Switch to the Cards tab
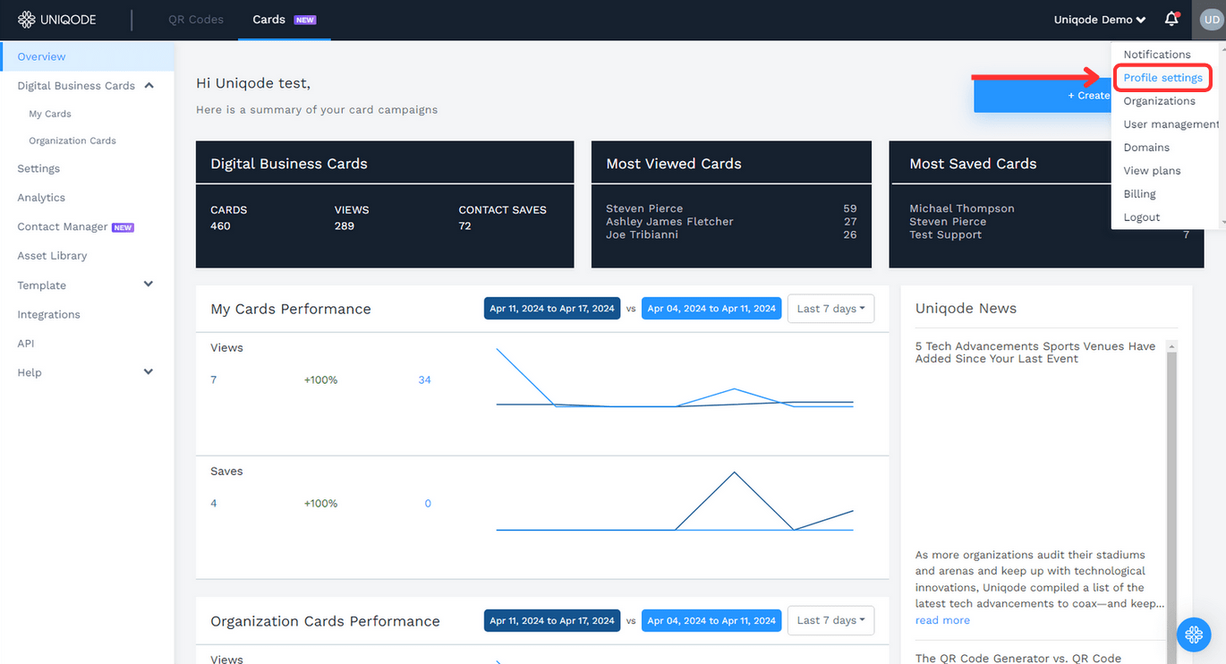Image resolution: width=1226 pixels, height=664 pixels. tap(284, 20)
